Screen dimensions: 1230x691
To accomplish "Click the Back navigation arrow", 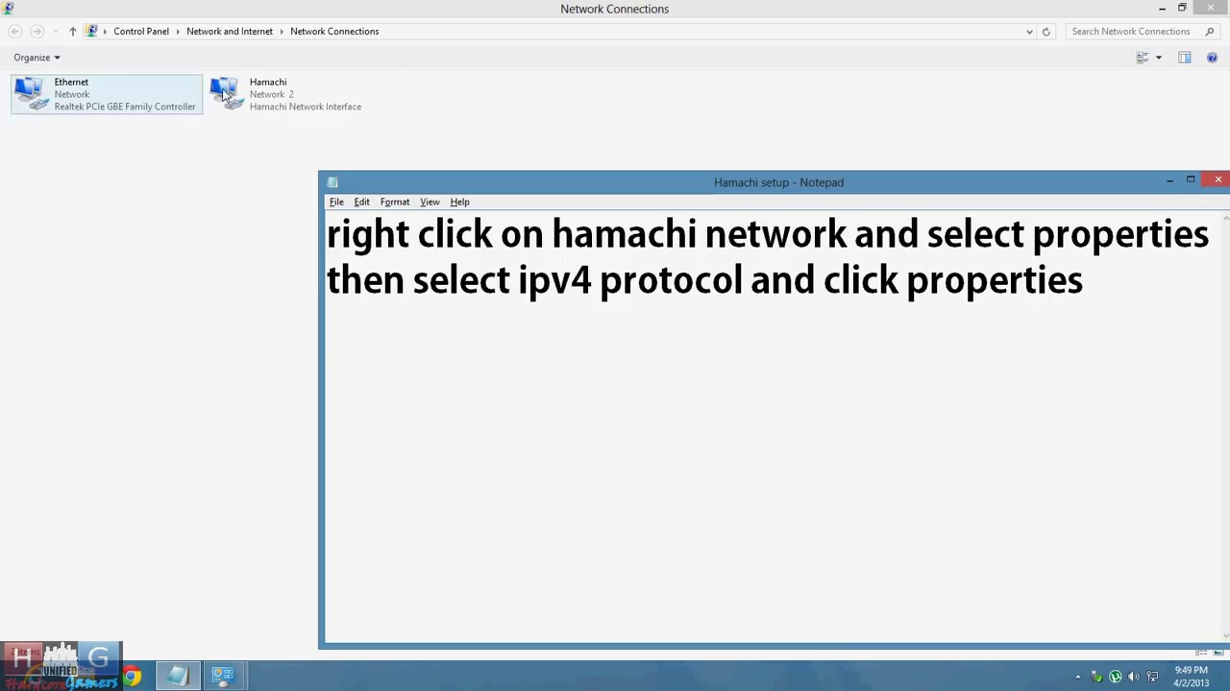I will [x=14, y=32].
